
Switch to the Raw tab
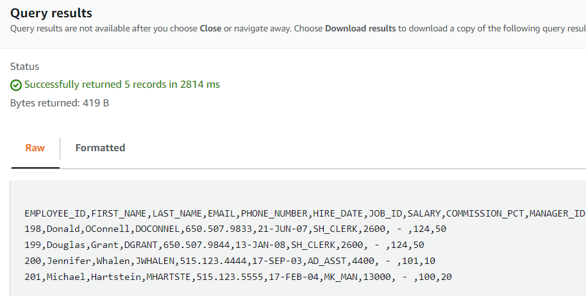[35, 148]
